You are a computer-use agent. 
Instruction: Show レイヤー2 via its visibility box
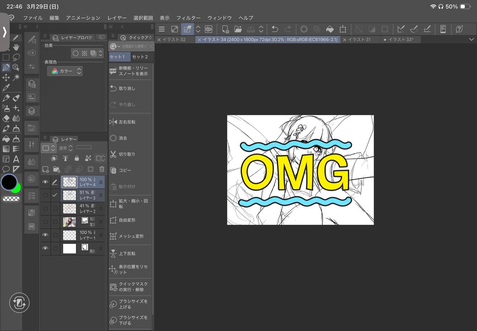pyautogui.click(x=45, y=208)
